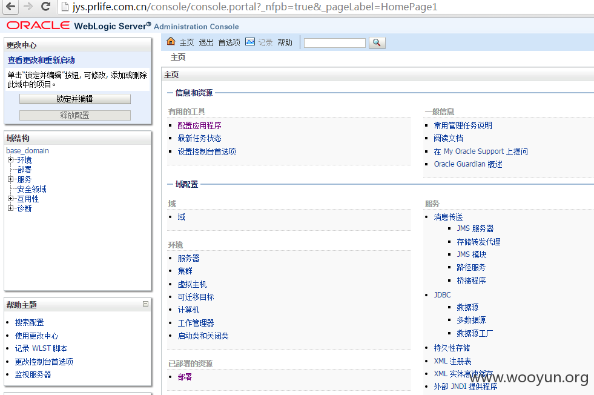Click 退出 to log out

(x=206, y=42)
